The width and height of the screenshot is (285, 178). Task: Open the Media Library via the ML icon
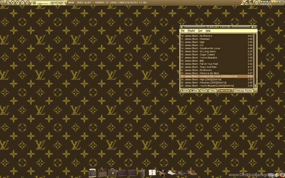coord(61,3)
